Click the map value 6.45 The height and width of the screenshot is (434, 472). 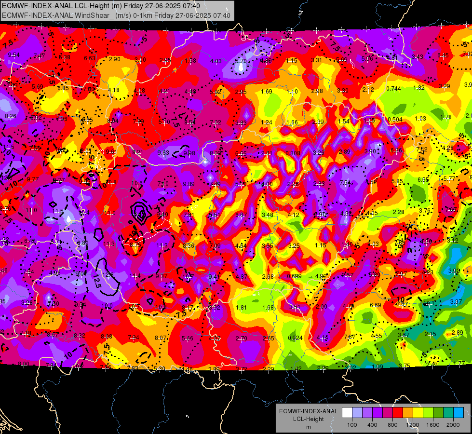pos(443,55)
